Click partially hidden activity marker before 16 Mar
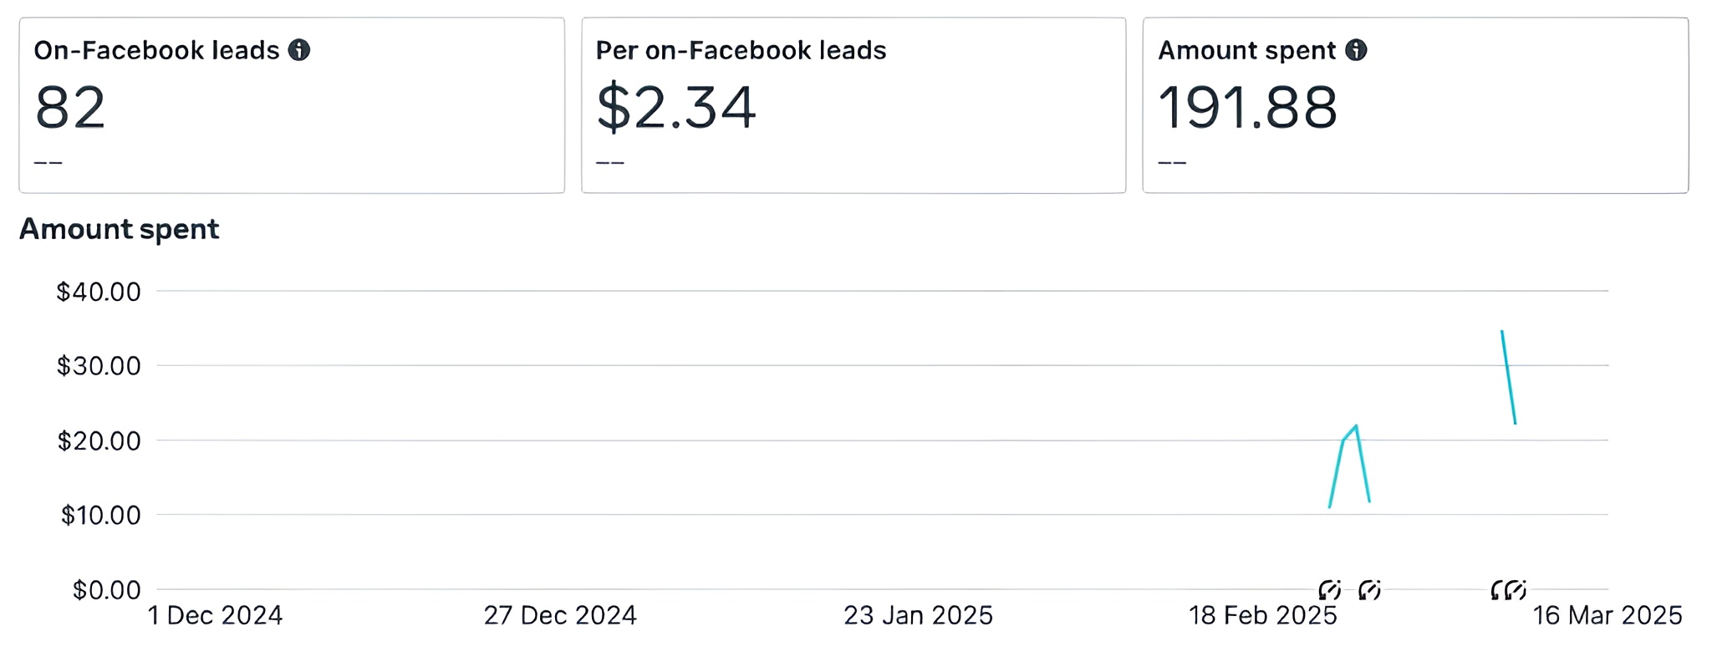Image resolution: width=1712 pixels, height=652 pixels. (x=1497, y=591)
